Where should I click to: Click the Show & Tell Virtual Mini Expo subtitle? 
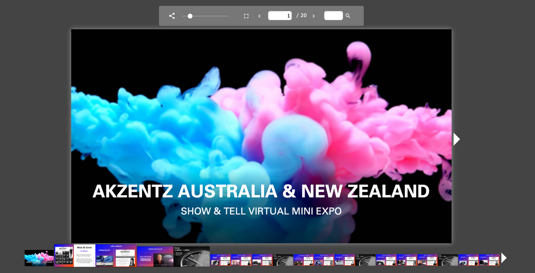click(x=261, y=211)
